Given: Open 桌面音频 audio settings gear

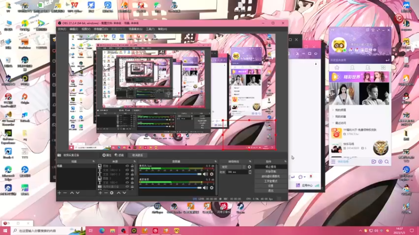Looking at the screenshot, I should 212,187.
